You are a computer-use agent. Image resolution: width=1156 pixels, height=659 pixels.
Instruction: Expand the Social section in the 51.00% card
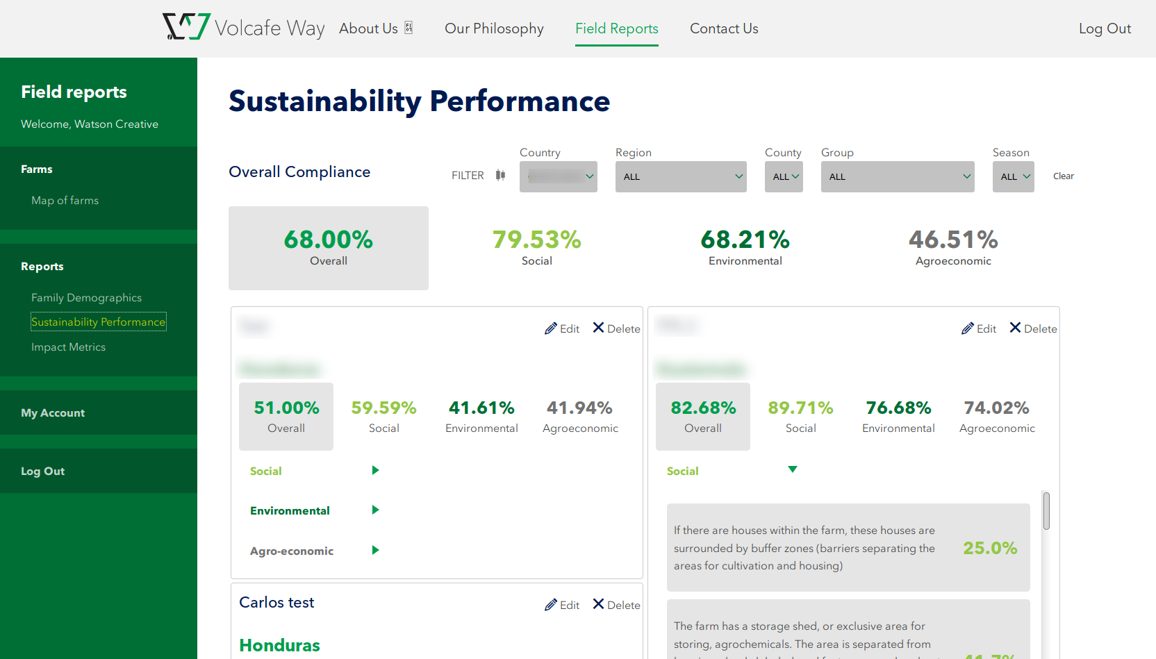click(375, 471)
